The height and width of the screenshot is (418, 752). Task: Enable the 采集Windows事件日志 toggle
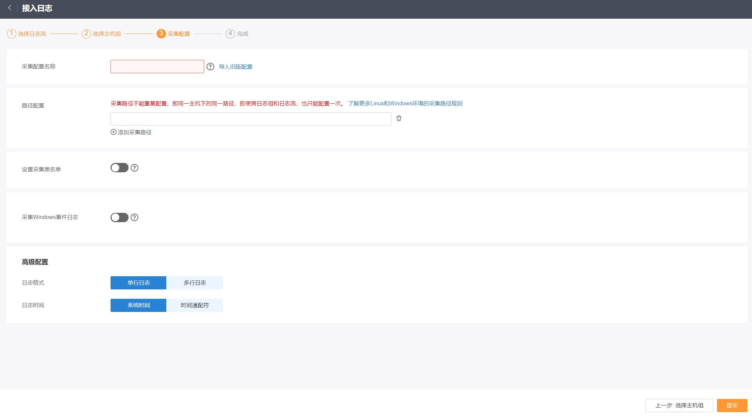(x=119, y=217)
